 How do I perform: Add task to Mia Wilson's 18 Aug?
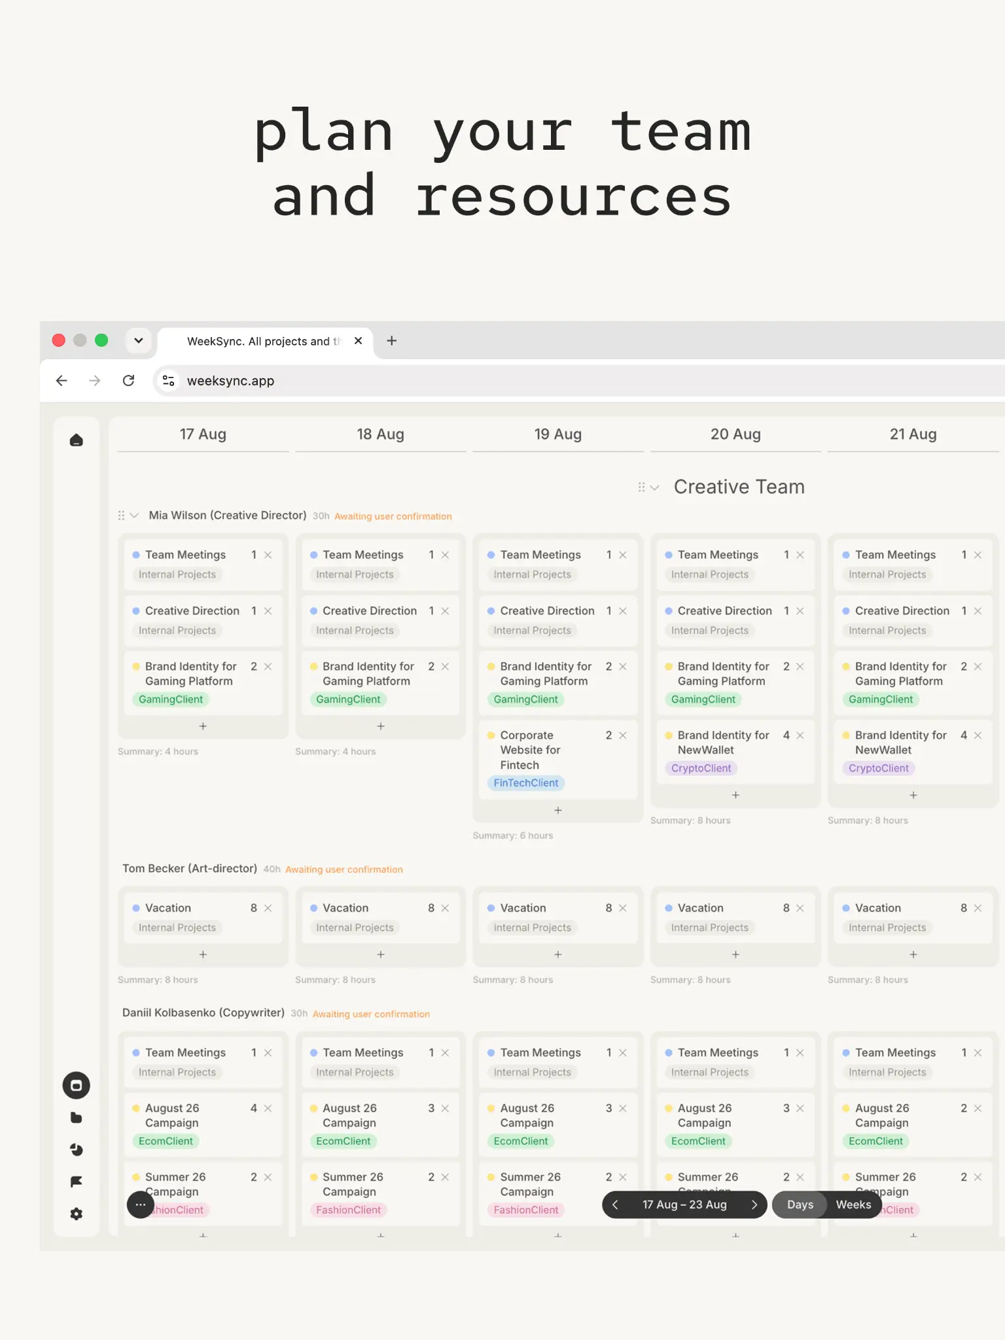(x=381, y=726)
